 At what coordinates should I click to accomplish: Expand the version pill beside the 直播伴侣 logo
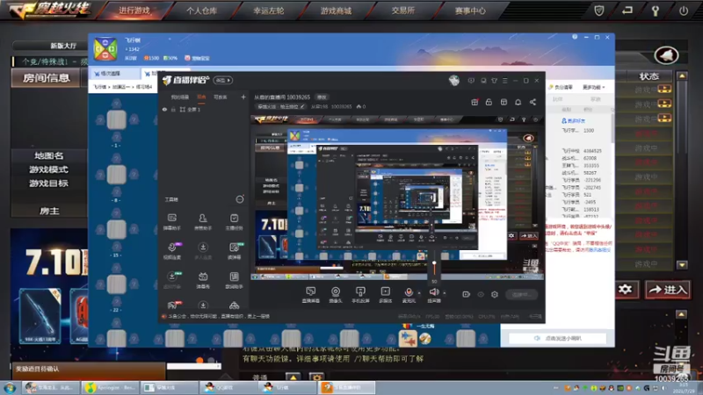[x=223, y=80]
